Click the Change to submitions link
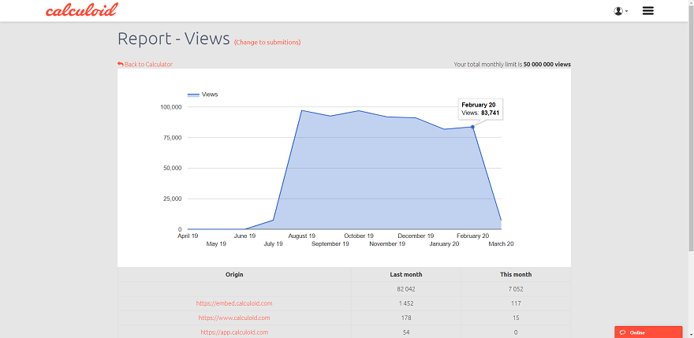 click(267, 43)
